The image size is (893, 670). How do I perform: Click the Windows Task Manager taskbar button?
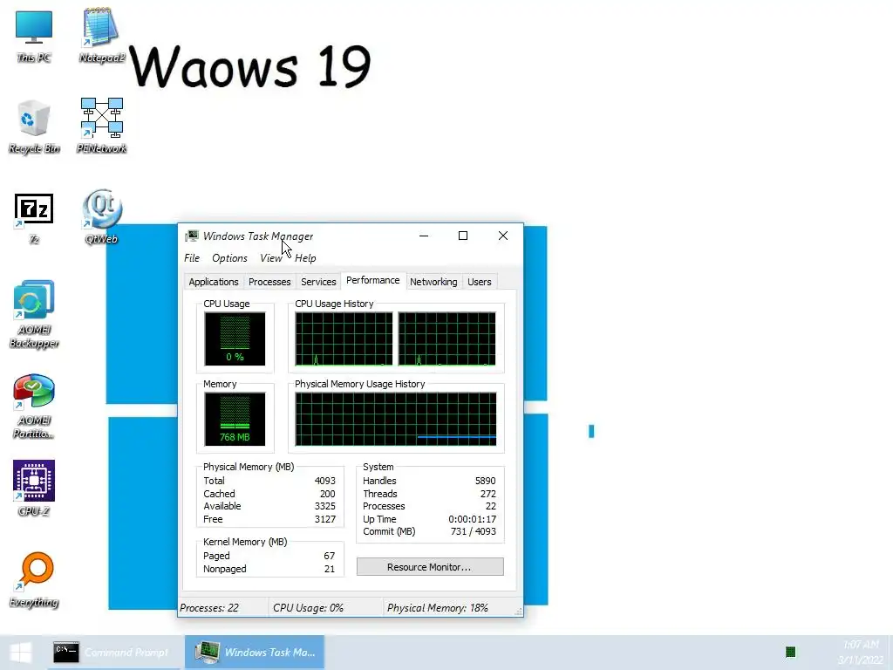click(255, 653)
